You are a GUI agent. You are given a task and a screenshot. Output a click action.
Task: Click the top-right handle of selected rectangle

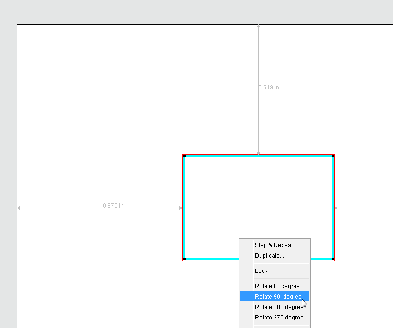pos(333,156)
